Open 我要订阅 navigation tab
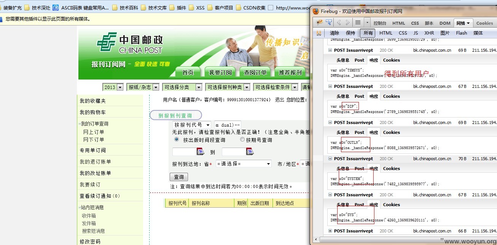The height and width of the screenshot is (245, 497). click(x=220, y=72)
